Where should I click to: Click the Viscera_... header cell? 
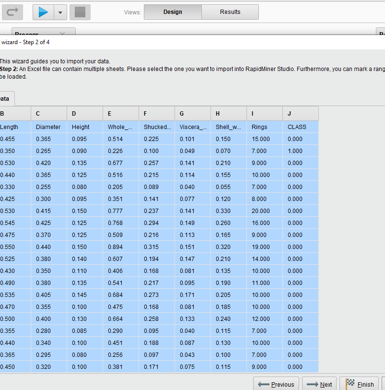point(193,127)
